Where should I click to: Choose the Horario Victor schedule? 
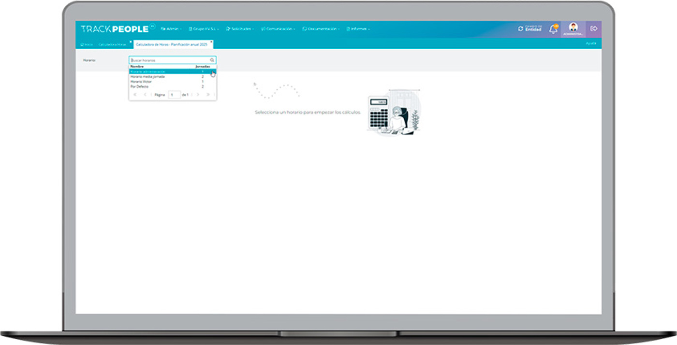click(173, 82)
